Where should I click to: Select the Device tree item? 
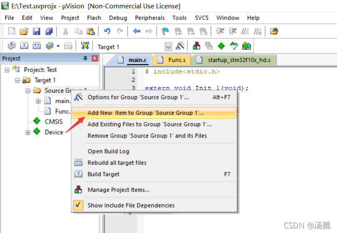point(54,132)
